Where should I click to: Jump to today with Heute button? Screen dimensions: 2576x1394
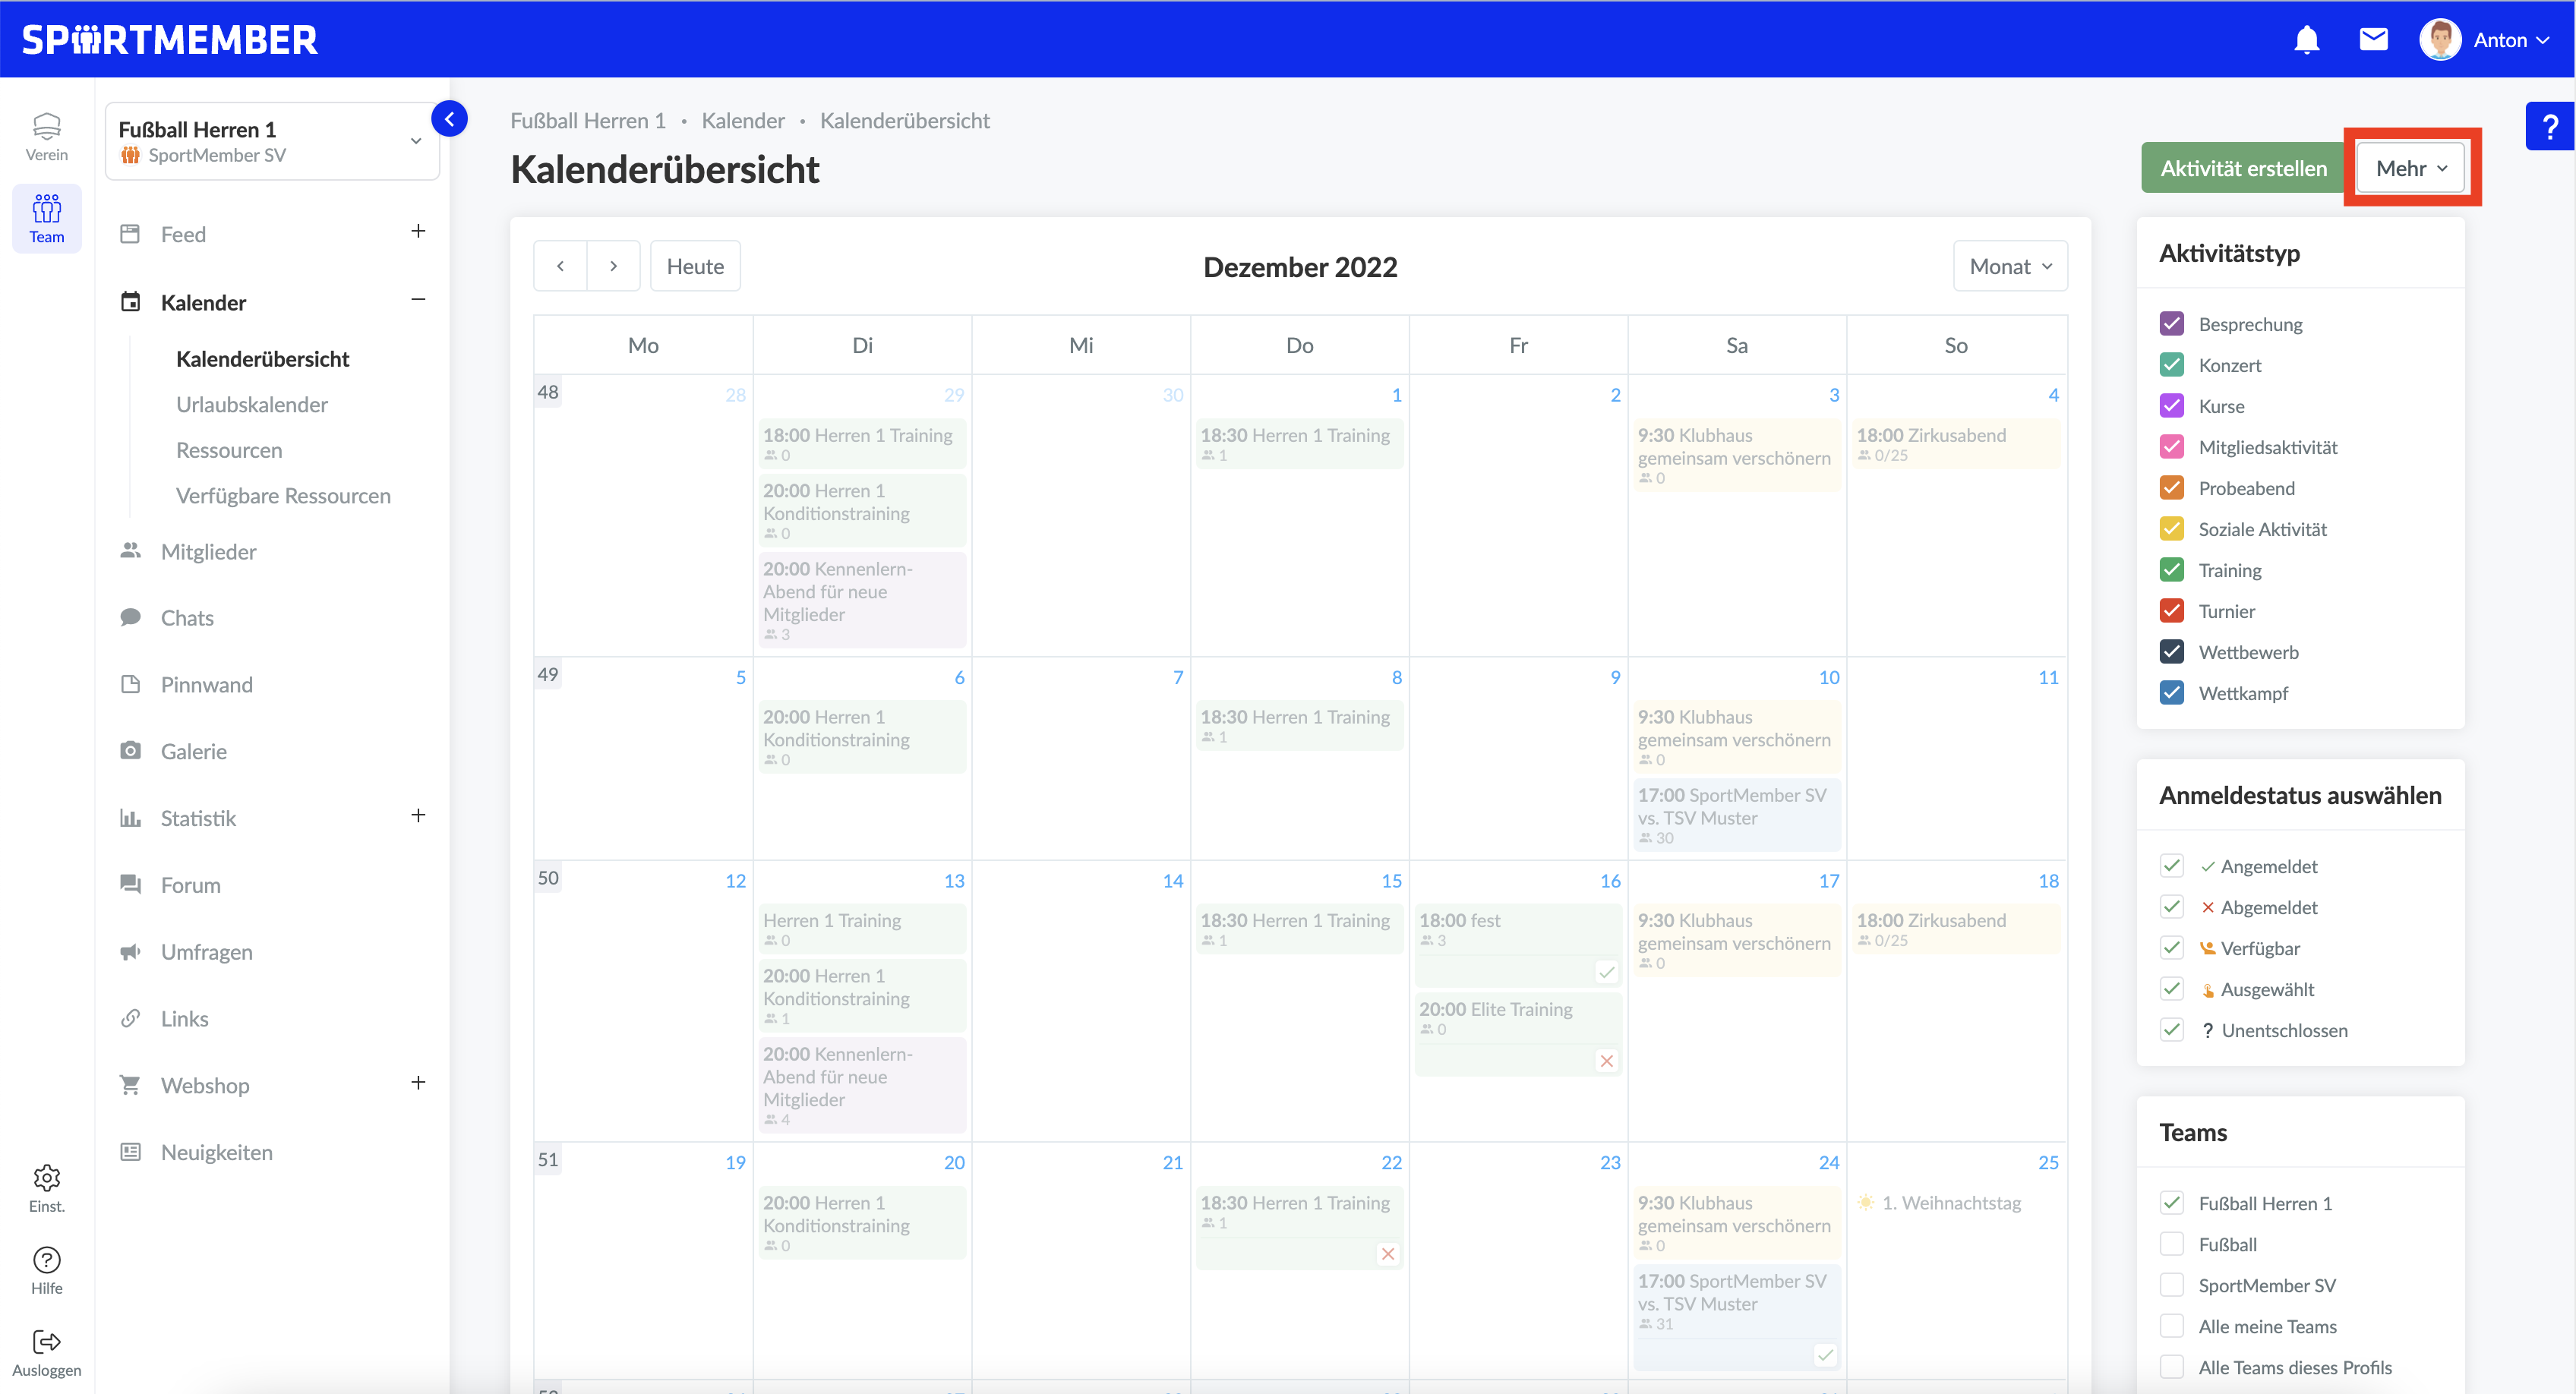point(695,266)
